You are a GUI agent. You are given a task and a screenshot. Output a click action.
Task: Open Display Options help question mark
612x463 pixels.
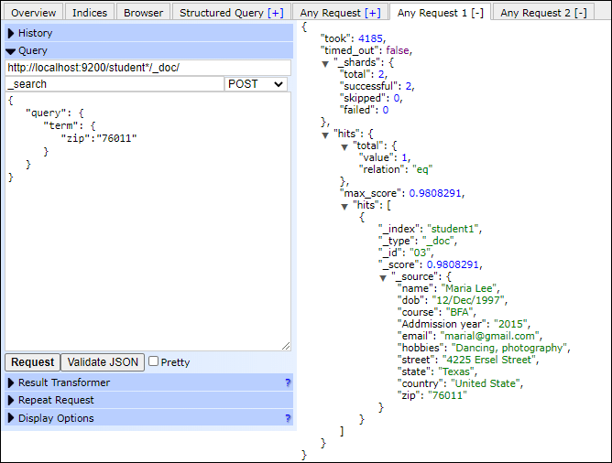point(288,418)
